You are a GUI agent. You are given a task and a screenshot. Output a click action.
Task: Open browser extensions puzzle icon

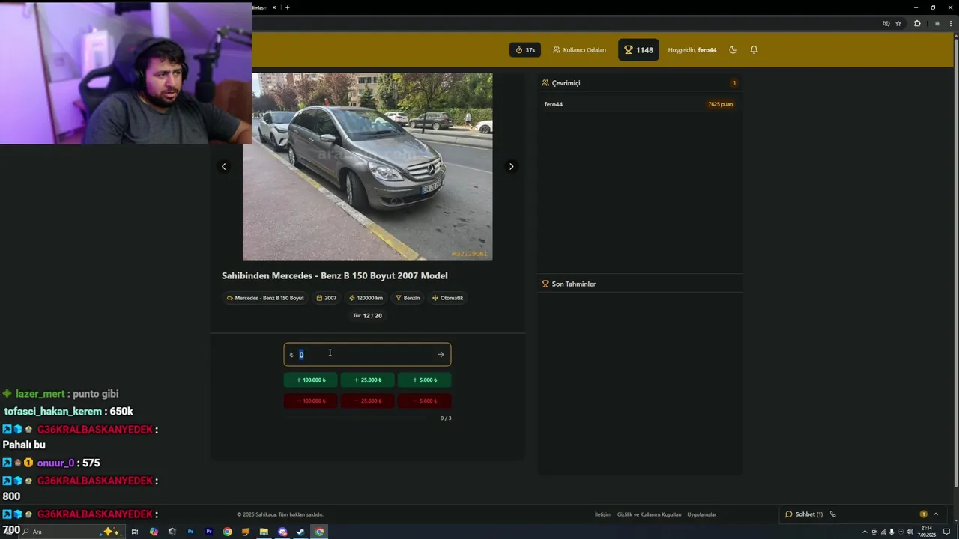pos(917,23)
